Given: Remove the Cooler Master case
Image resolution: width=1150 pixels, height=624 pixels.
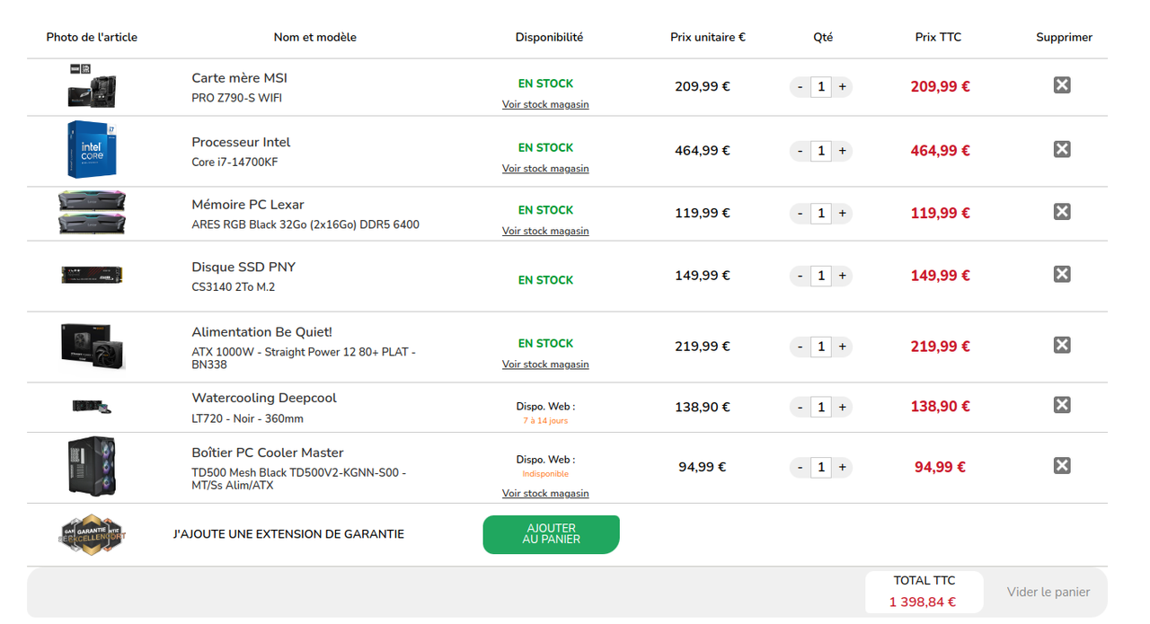Looking at the screenshot, I should 1062,465.
